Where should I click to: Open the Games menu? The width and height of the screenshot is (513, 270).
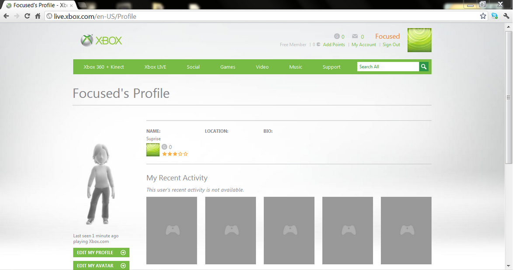[x=228, y=67]
